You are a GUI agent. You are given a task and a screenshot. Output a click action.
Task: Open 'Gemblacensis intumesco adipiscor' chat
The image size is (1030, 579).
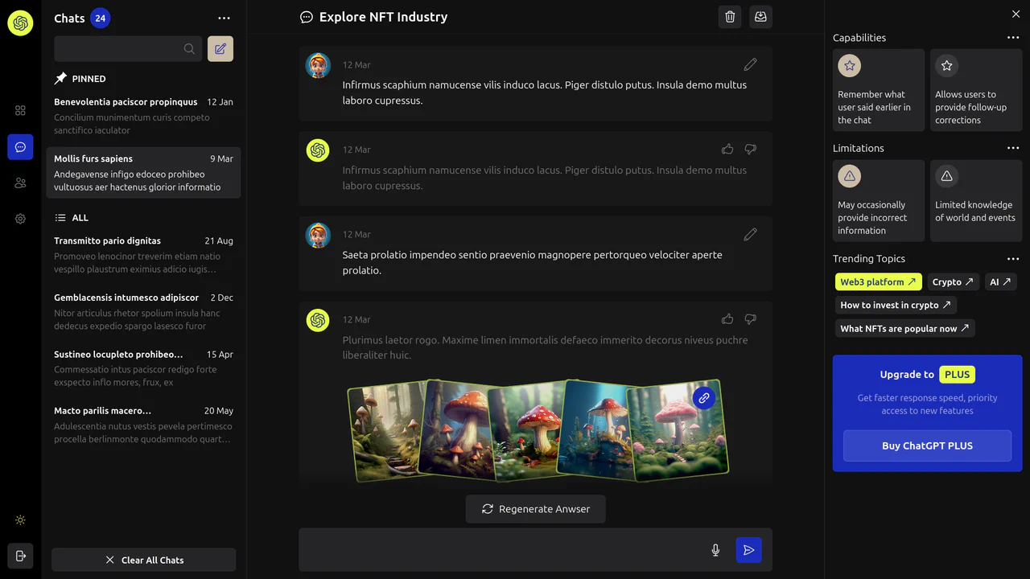pos(143,311)
